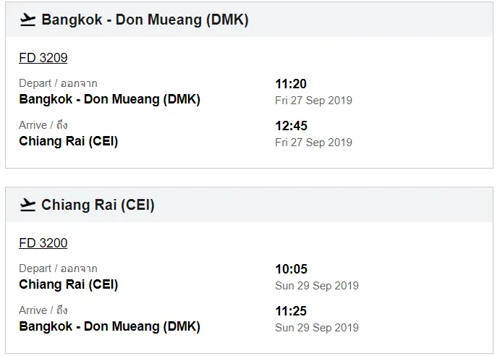Click the 10:05 departure time
The height and width of the screenshot is (356, 500).
click(x=291, y=269)
